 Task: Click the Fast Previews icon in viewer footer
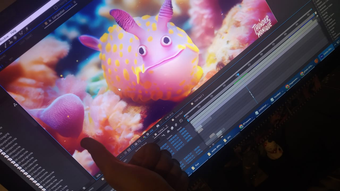126,153
